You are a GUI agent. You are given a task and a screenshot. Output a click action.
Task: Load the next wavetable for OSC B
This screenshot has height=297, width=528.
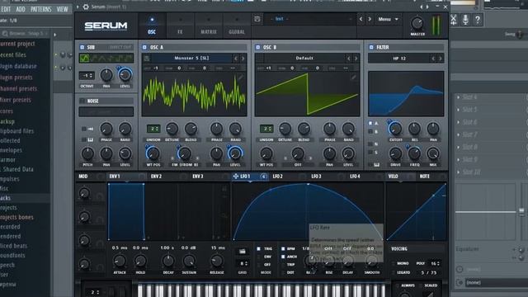(x=356, y=59)
